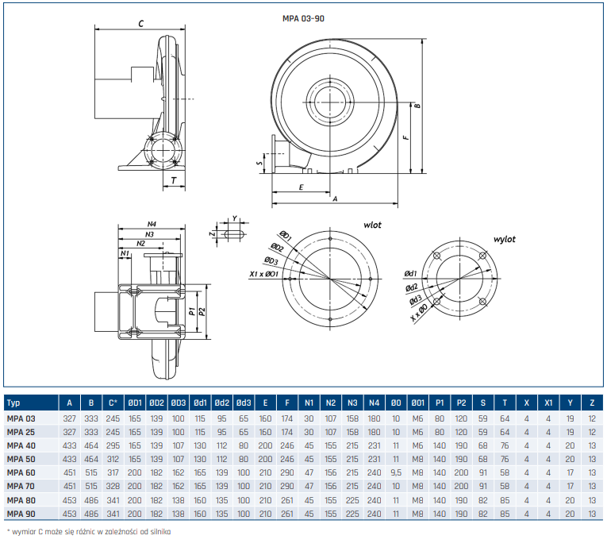Select the MPA 70 table row label
The width and height of the screenshot is (607, 551).
[x=21, y=486]
